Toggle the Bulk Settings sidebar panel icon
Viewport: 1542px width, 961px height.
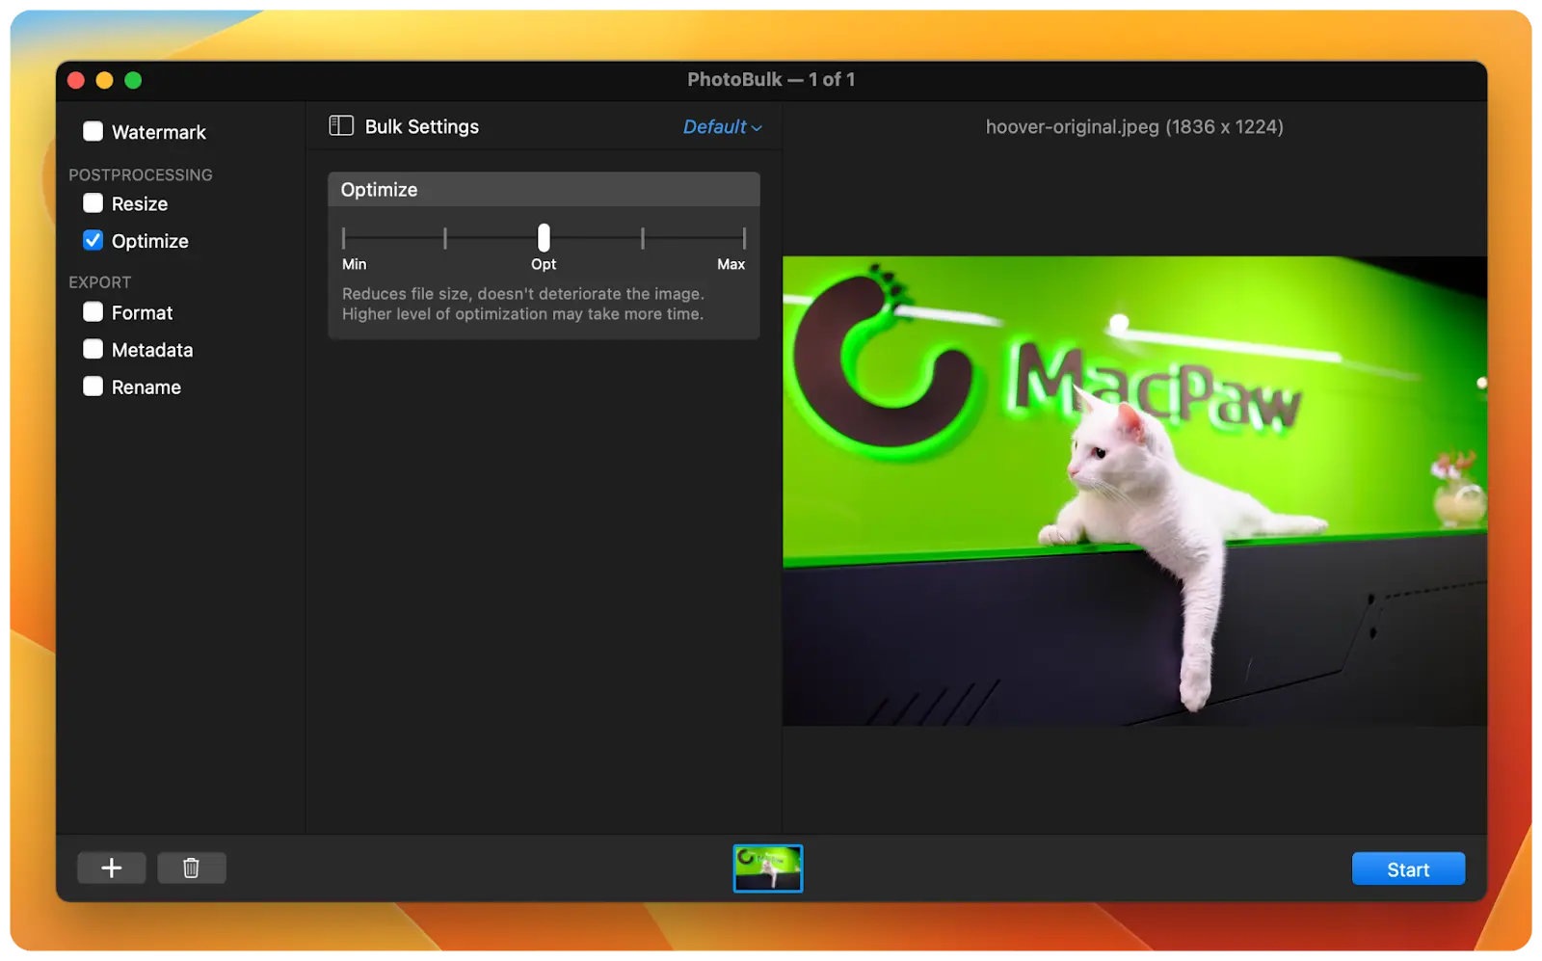click(x=341, y=126)
